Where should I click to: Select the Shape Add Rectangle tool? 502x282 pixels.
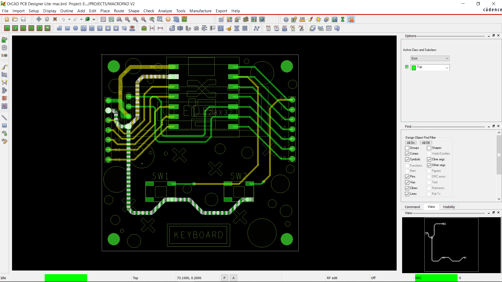(x=67, y=28)
